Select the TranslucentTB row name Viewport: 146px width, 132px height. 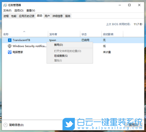click(21, 40)
